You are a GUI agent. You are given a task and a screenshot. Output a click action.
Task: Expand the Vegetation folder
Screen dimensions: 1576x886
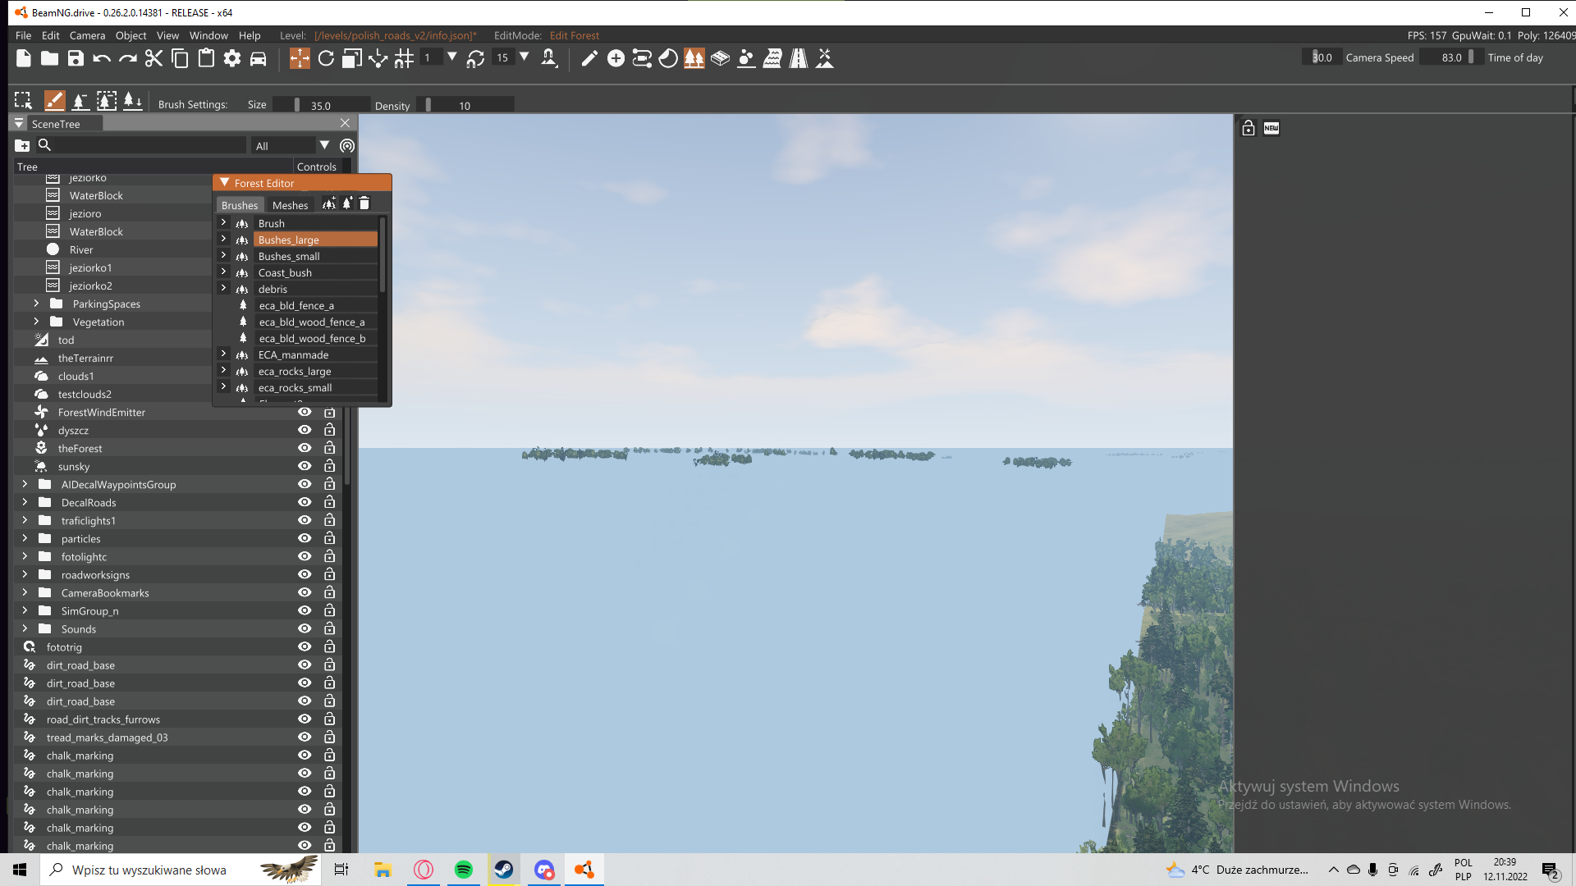(36, 322)
